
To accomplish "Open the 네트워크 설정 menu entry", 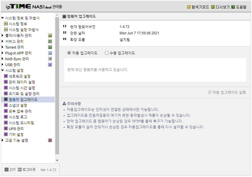I will (x=19, y=76).
